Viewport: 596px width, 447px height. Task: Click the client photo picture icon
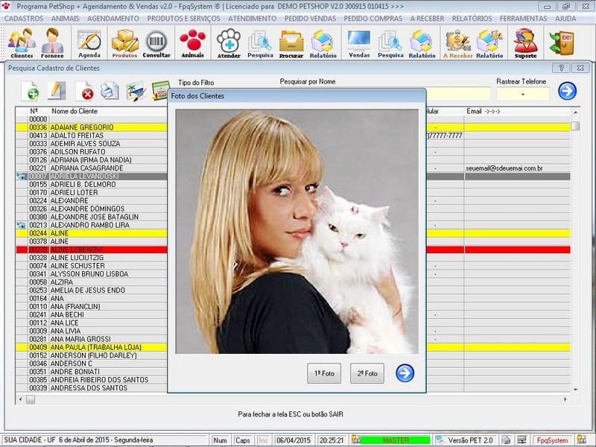coord(136,91)
